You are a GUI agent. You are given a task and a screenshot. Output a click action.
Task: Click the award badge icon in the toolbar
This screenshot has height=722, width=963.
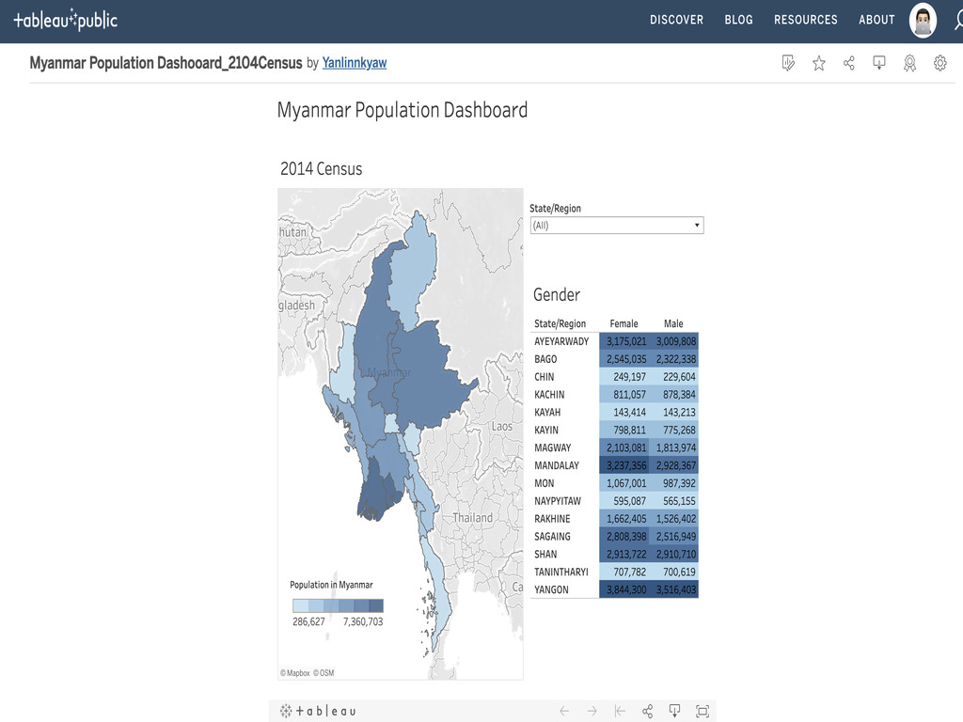point(908,63)
